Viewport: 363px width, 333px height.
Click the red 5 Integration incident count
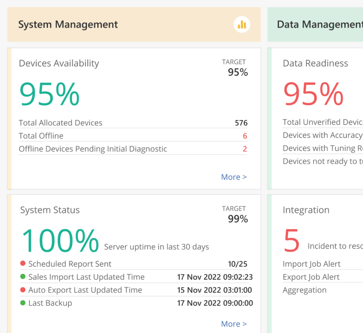[x=292, y=241]
